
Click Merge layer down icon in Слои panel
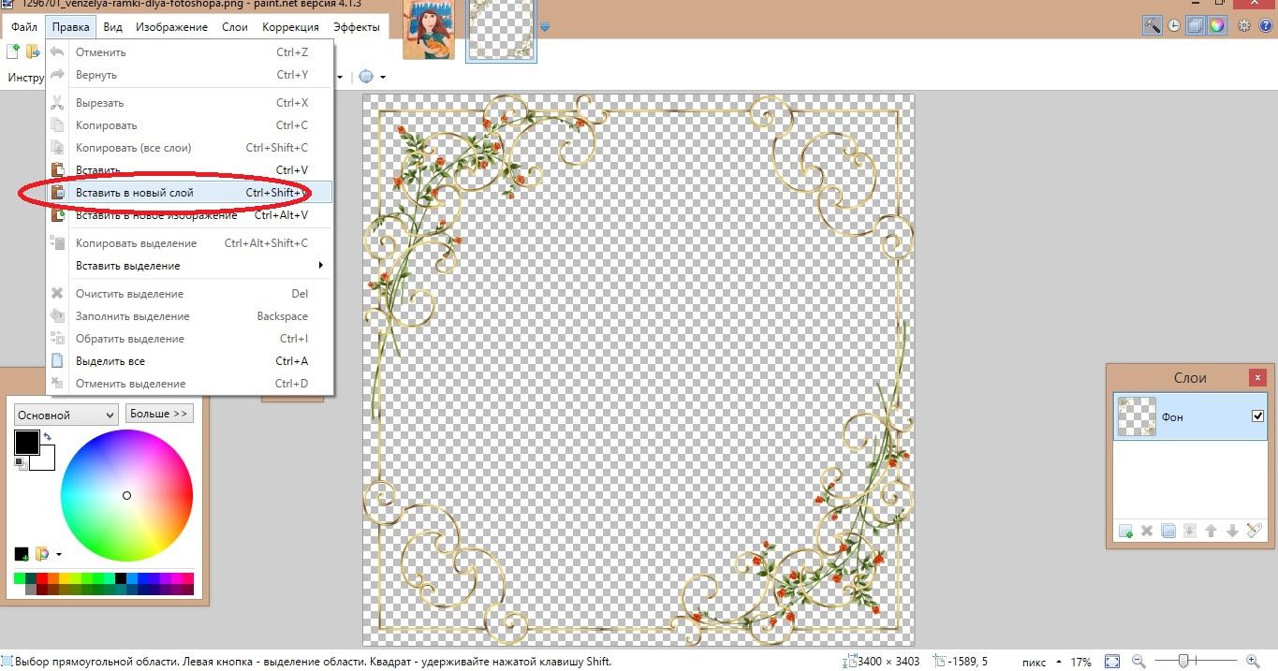pos(1190,531)
